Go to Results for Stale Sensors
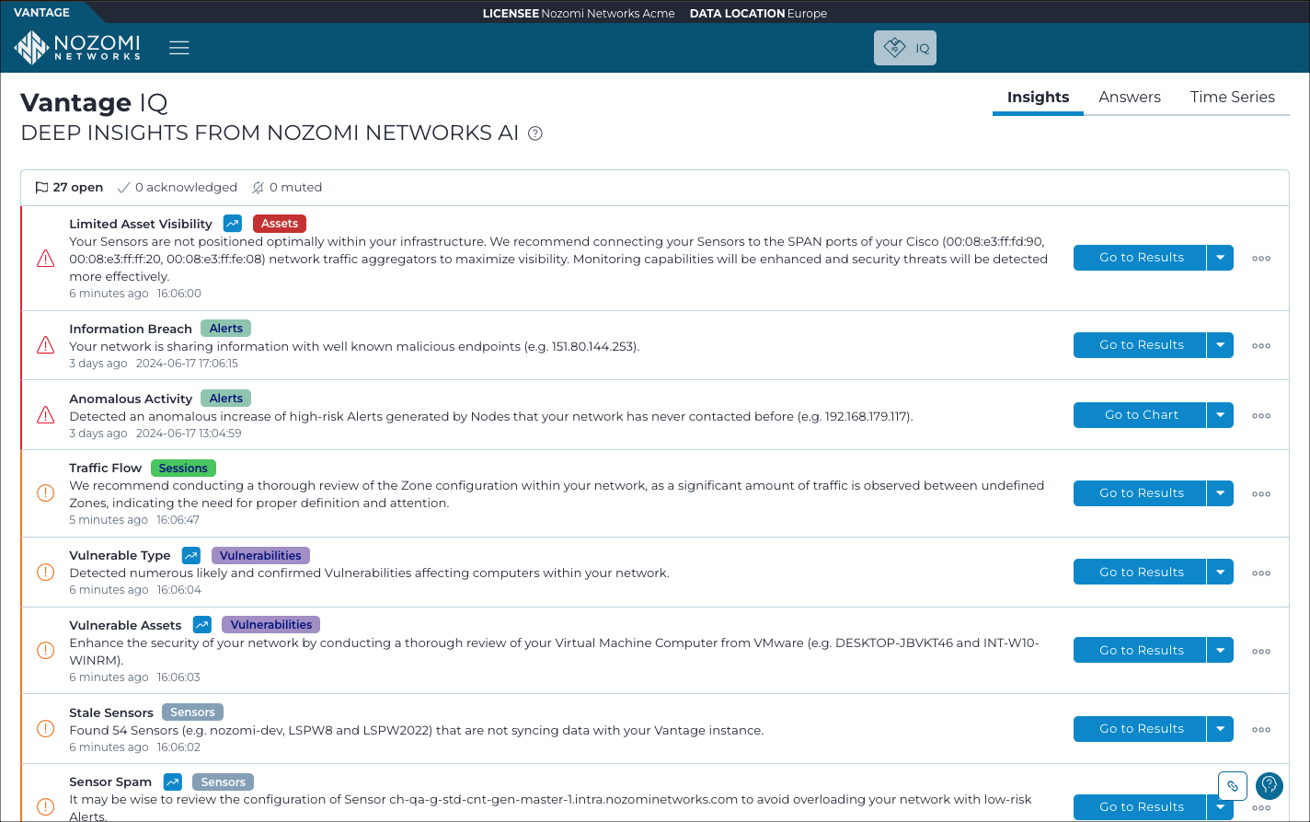1310x822 pixels. tap(1140, 729)
